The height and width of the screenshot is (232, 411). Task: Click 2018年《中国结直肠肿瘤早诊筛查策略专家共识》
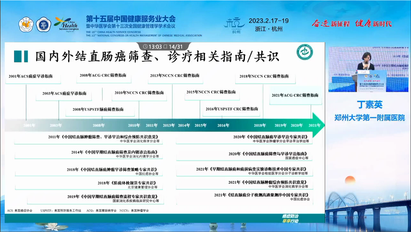point(113,169)
